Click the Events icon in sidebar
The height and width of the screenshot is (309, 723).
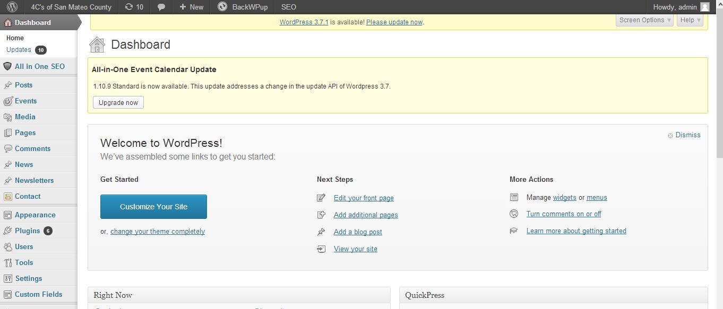click(x=7, y=101)
